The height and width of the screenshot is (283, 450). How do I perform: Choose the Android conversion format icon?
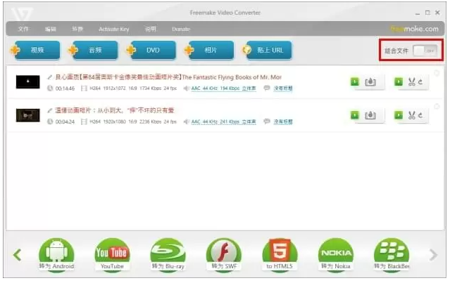click(56, 251)
